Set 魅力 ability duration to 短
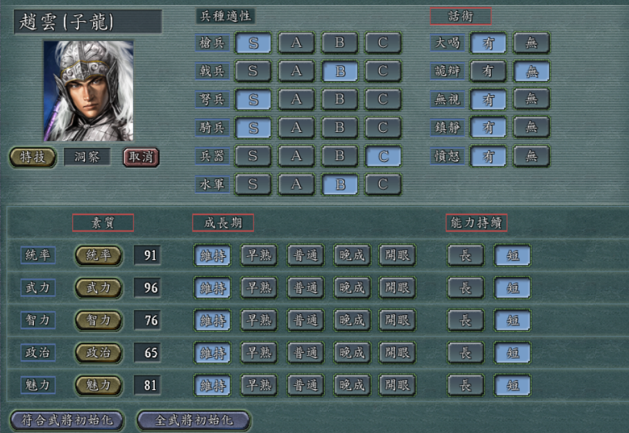The width and height of the screenshot is (629, 433). coord(512,385)
